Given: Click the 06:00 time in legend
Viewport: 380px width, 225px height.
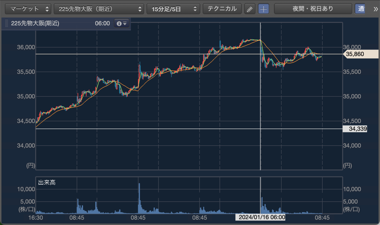Looking at the screenshot, I should [102, 23].
